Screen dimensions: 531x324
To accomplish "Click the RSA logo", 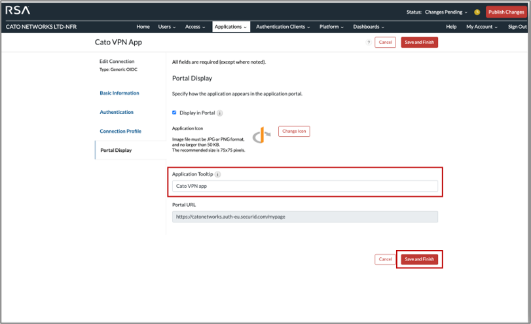I will [18, 10].
